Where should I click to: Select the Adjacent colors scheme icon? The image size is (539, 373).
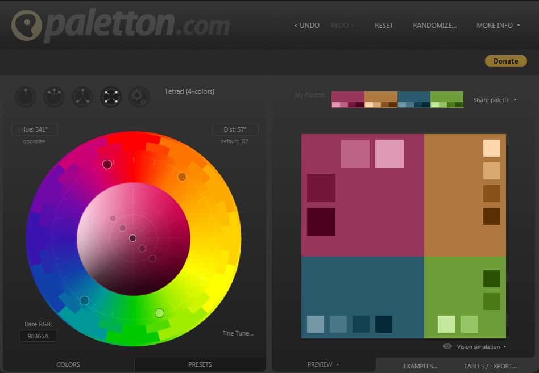pos(54,97)
